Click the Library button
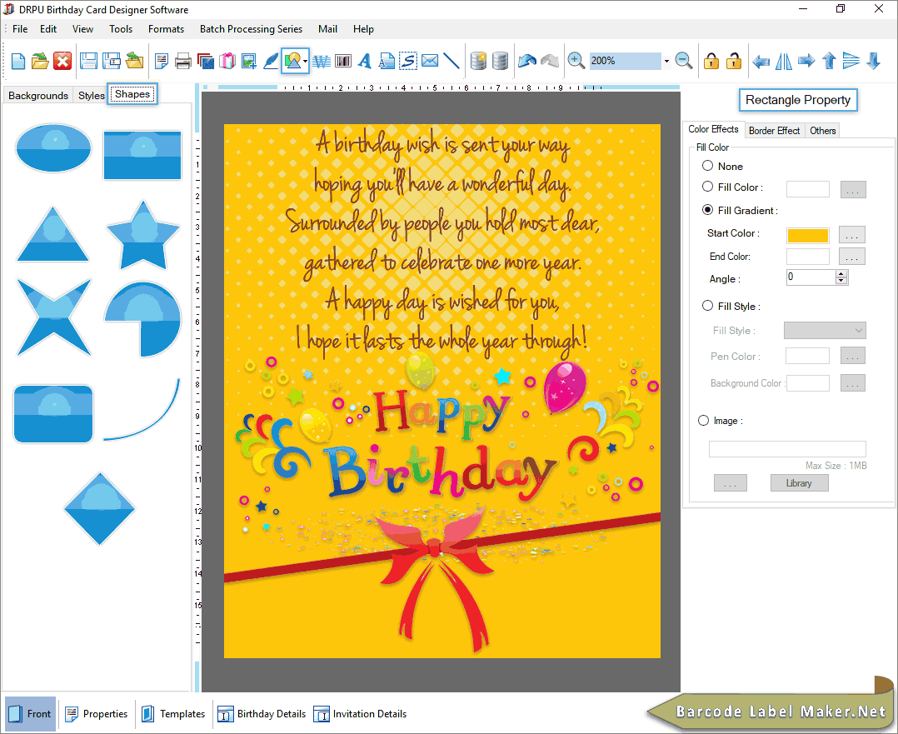This screenshot has width=898, height=734. (798, 483)
